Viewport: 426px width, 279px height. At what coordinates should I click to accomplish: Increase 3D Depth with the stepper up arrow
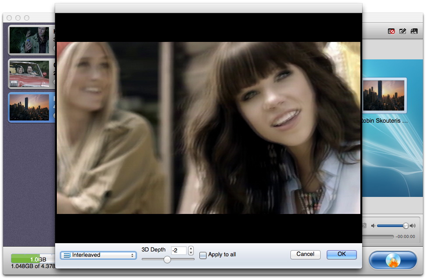[x=191, y=248]
